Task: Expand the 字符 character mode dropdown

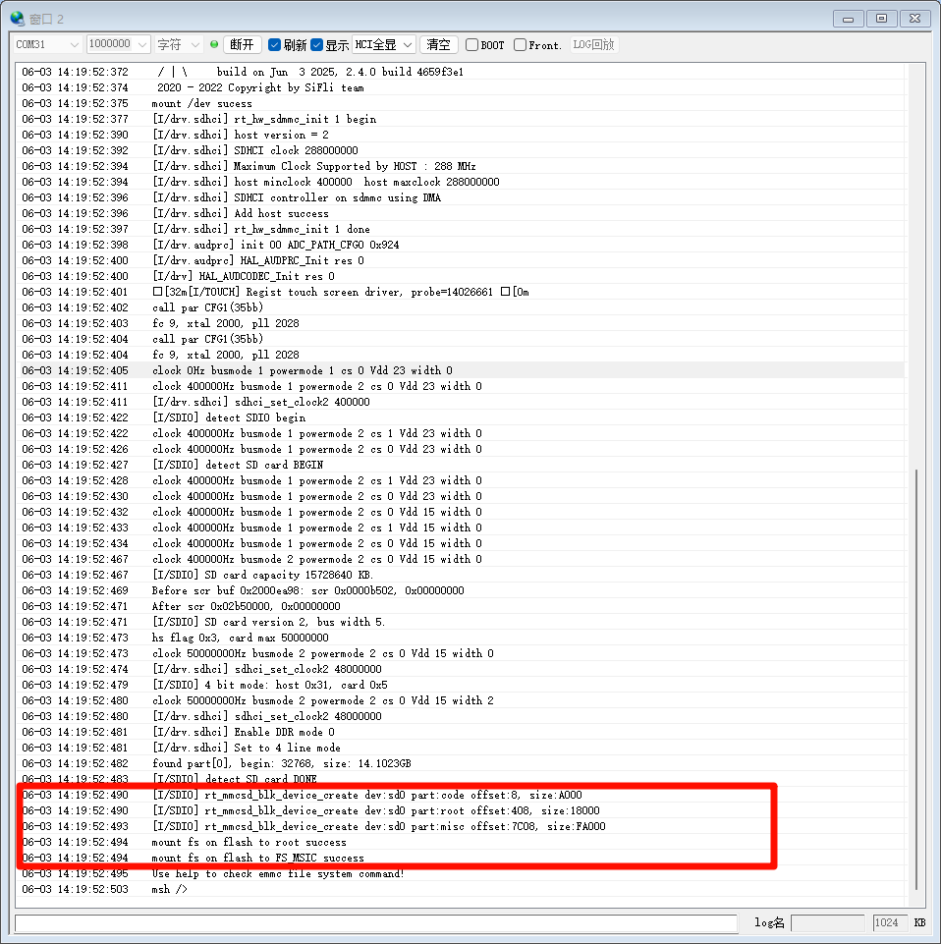Action: tap(179, 44)
